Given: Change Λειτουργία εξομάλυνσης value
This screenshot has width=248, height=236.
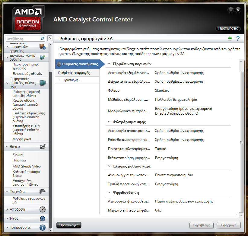Looking at the screenshot, I should pos(179,73).
